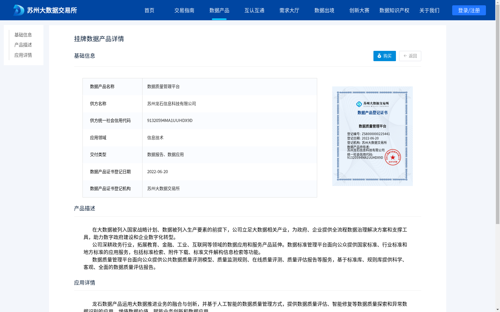The image size is (500, 312).
Task: Click the 登录/注册 button
Action: click(469, 10)
